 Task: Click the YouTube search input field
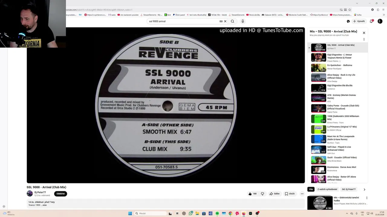(183, 21)
